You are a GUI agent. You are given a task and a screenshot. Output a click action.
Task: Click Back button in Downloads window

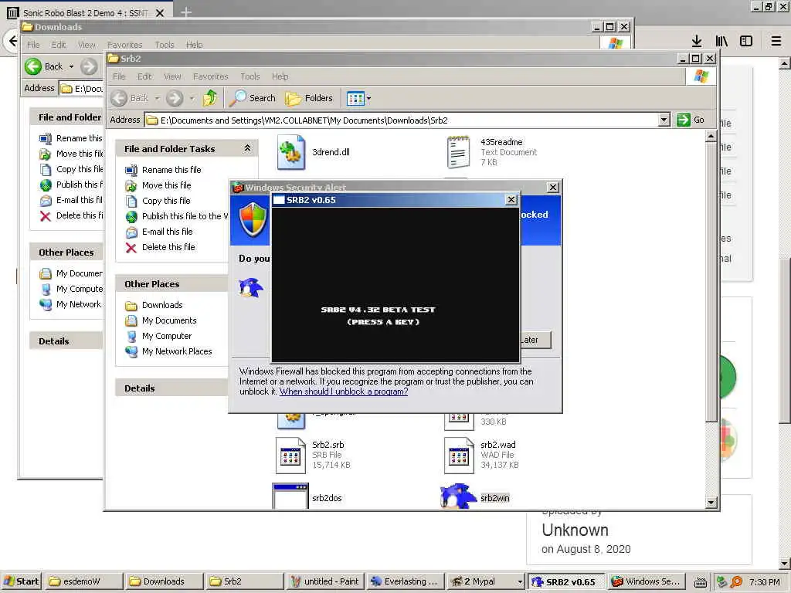pyautogui.click(x=43, y=66)
